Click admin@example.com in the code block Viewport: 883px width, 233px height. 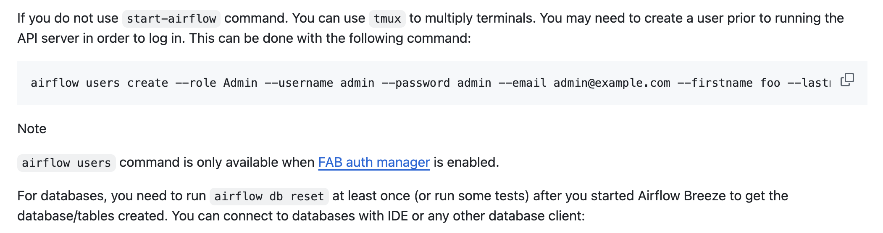coord(612,83)
